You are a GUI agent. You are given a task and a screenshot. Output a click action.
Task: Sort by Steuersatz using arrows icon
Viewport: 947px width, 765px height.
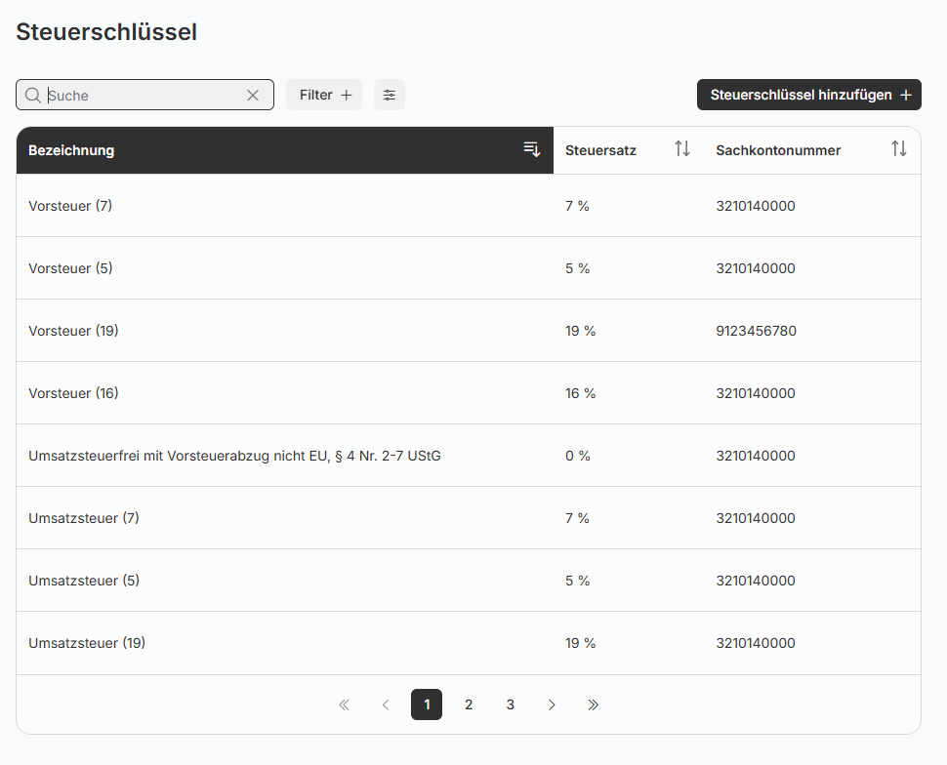pos(682,149)
